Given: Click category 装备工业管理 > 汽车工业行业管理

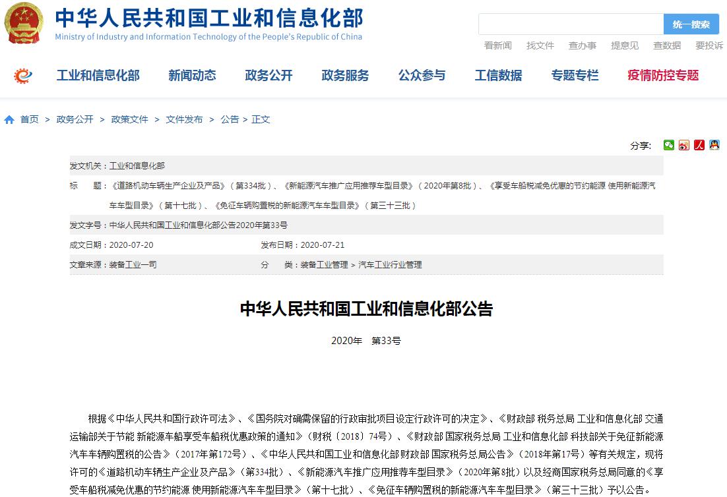Looking at the screenshot, I should pos(361,265).
